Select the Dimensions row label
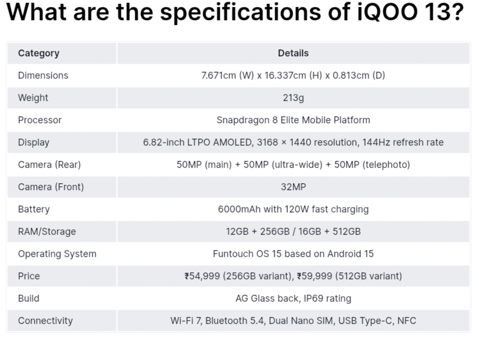 (x=43, y=75)
